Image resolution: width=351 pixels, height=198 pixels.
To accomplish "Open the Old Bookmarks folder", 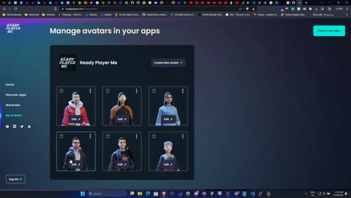I will point(12,14).
